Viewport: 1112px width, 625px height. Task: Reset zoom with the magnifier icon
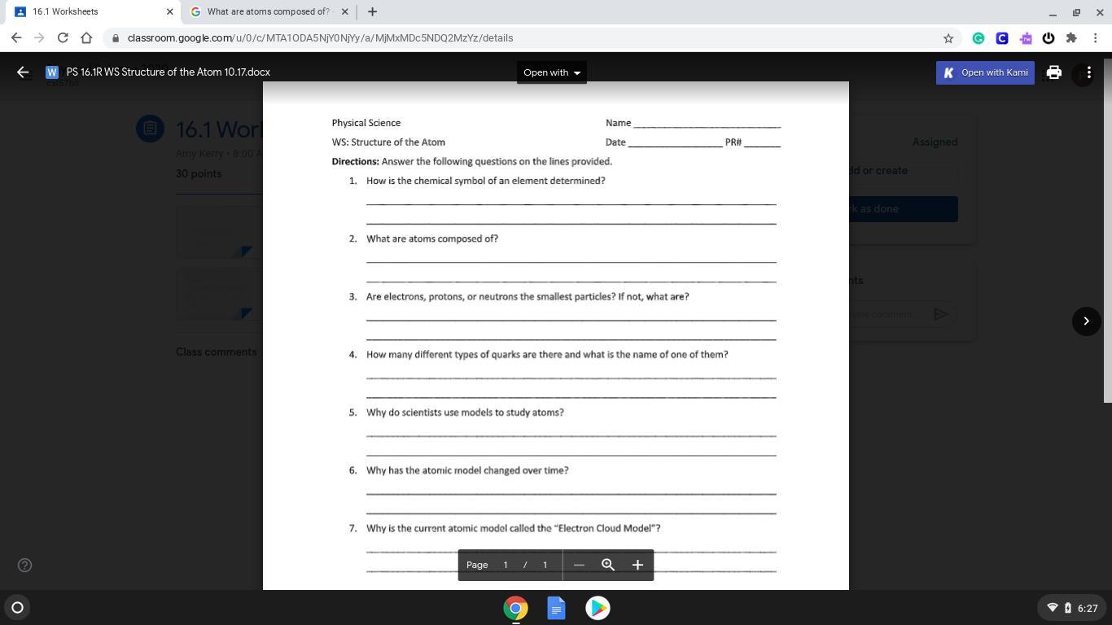click(x=608, y=565)
